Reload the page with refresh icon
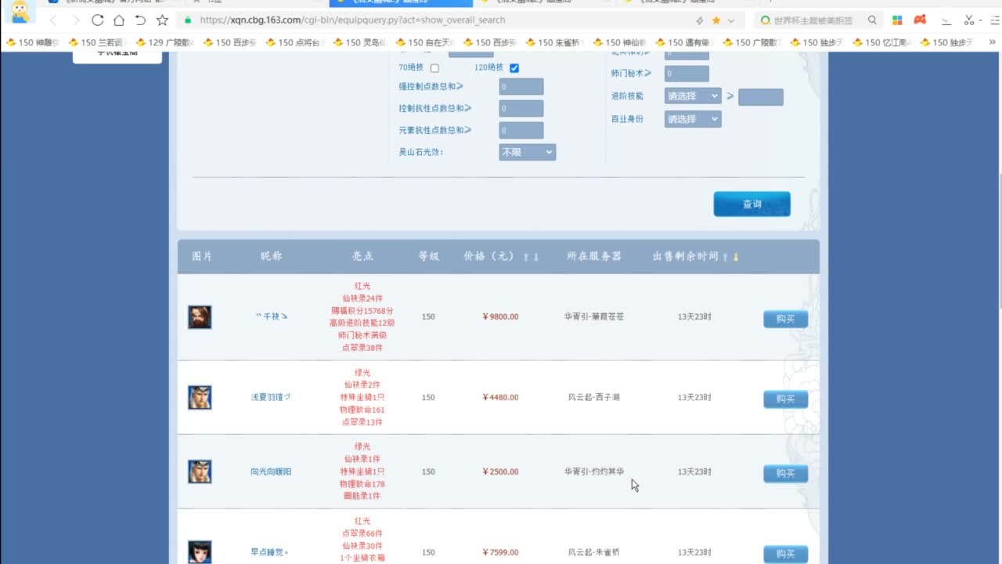 click(97, 20)
